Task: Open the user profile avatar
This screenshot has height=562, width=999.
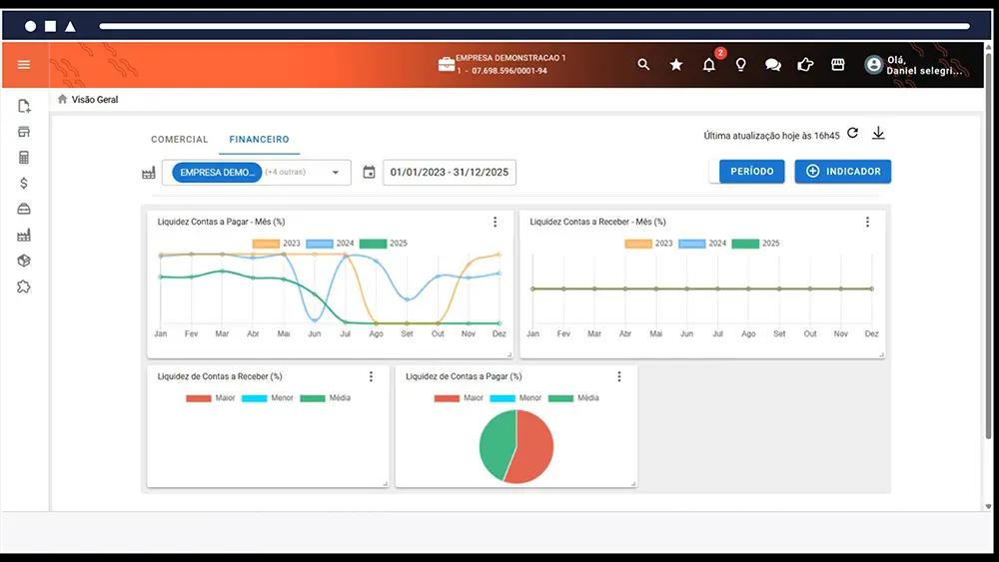Action: click(x=873, y=64)
